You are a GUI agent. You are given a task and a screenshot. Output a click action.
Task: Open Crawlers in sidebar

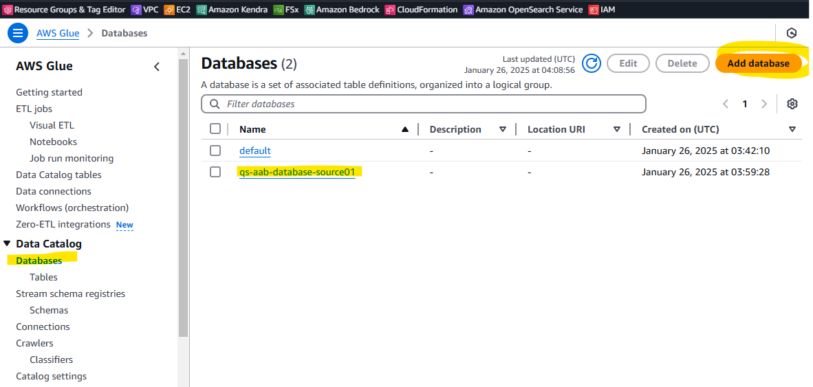click(x=35, y=344)
